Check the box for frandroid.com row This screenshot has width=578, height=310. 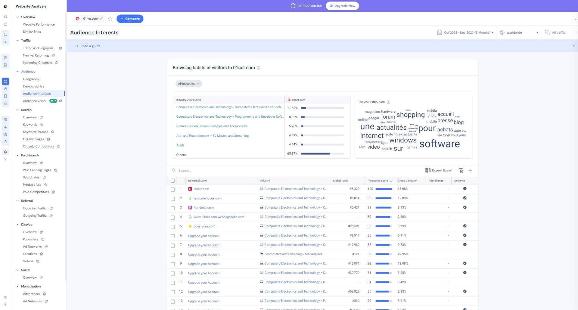173,208
